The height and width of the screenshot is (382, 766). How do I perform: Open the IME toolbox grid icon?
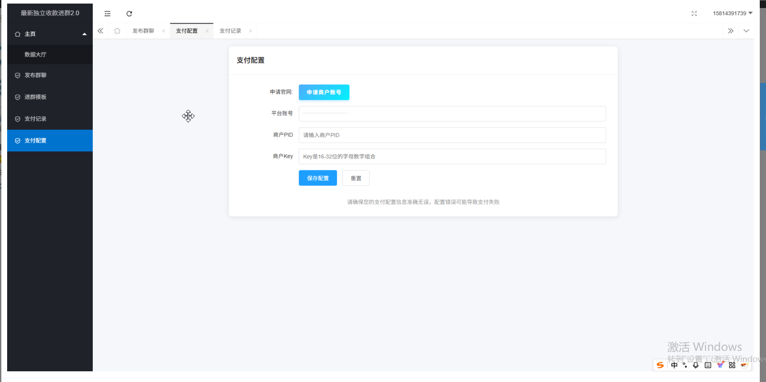(x=732, y=365)
